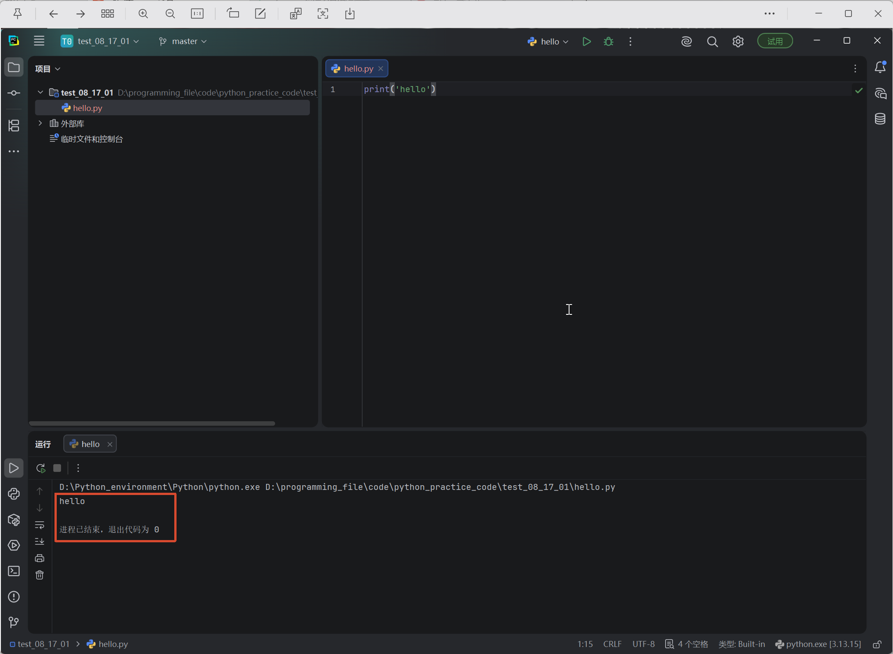Open the Terminal tool window
Viewport: 893px width, 654px height.
tap(14, 571)
